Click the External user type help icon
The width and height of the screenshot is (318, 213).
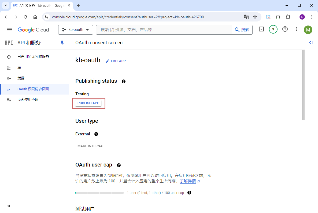96,134
